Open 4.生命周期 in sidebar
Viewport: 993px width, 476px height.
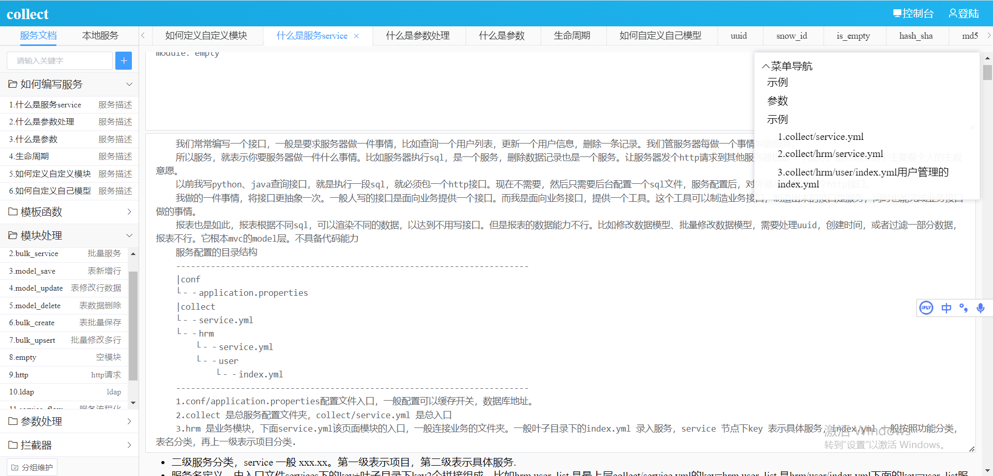pyautogui.click(x=69, y=156)
